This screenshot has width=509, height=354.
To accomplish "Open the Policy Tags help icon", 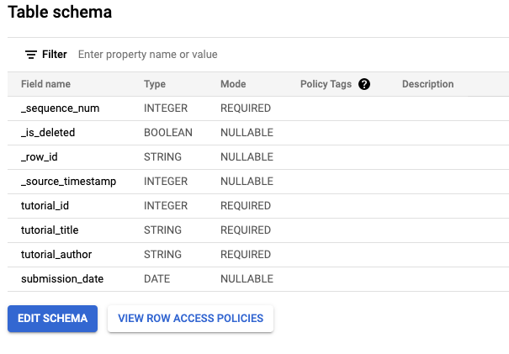I will (364, 84).
